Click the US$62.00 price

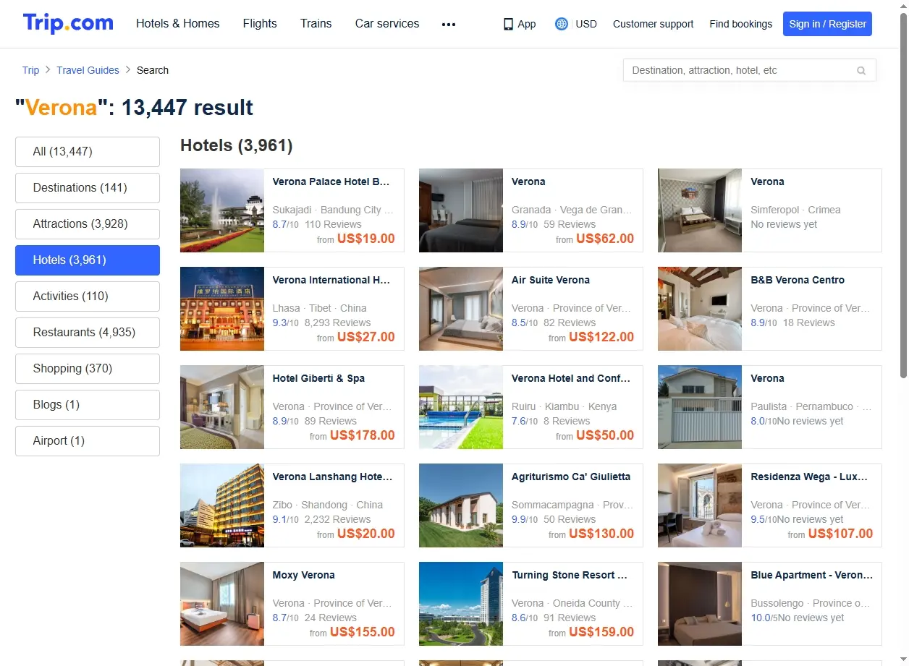tap(605, 239)
